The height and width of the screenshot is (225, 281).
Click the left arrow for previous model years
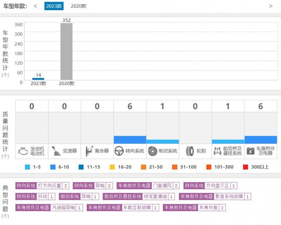35,6
